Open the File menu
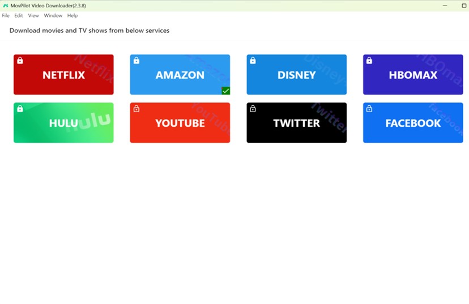Image resolution: width=469 pixels, height=304 pixels. (x=6, y=15)
